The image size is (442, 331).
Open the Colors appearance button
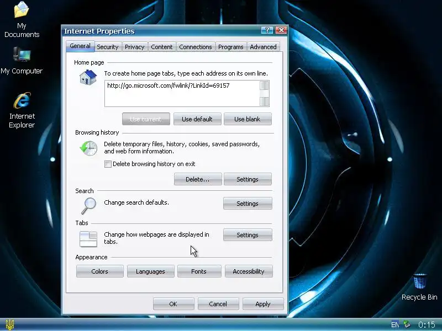[x=100, y=271]
